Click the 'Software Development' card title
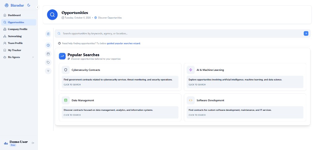317x150 pixels. pyautogui.click(x=211, y=100)
